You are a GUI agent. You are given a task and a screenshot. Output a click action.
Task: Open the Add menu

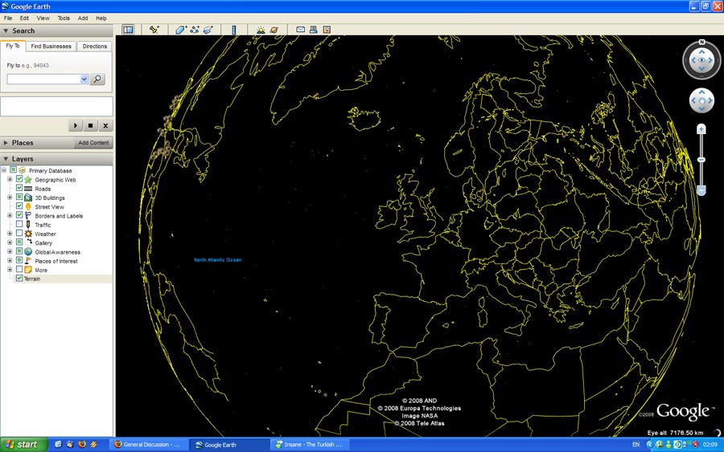coord(83,18)
